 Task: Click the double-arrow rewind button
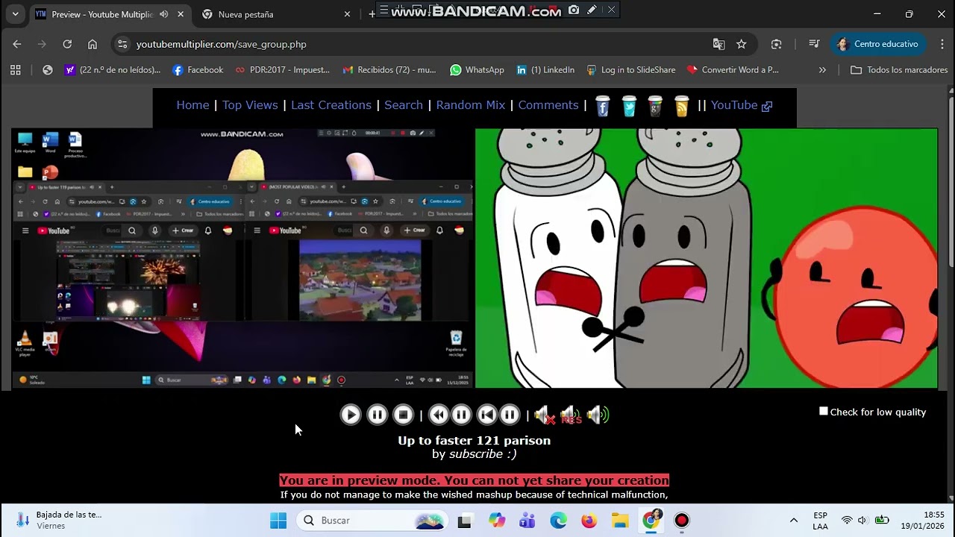pos(439,415)
